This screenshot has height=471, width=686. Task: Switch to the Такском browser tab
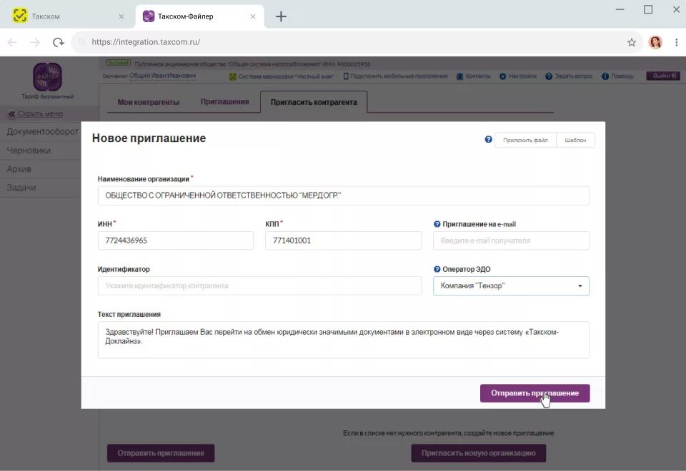click(x=68, y=16)
